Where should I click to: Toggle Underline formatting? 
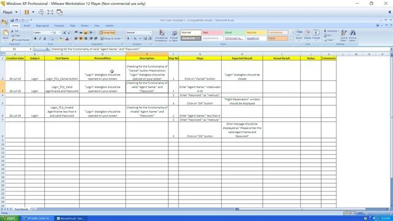45,39
